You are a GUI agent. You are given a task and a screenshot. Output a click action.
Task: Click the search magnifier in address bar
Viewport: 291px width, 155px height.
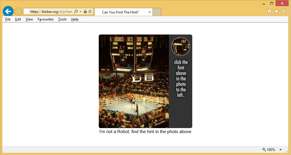point(76,12)
